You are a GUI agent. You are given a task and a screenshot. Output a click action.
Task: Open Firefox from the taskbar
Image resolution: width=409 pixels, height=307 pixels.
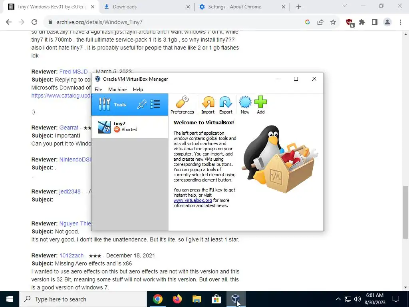point(177,299)
